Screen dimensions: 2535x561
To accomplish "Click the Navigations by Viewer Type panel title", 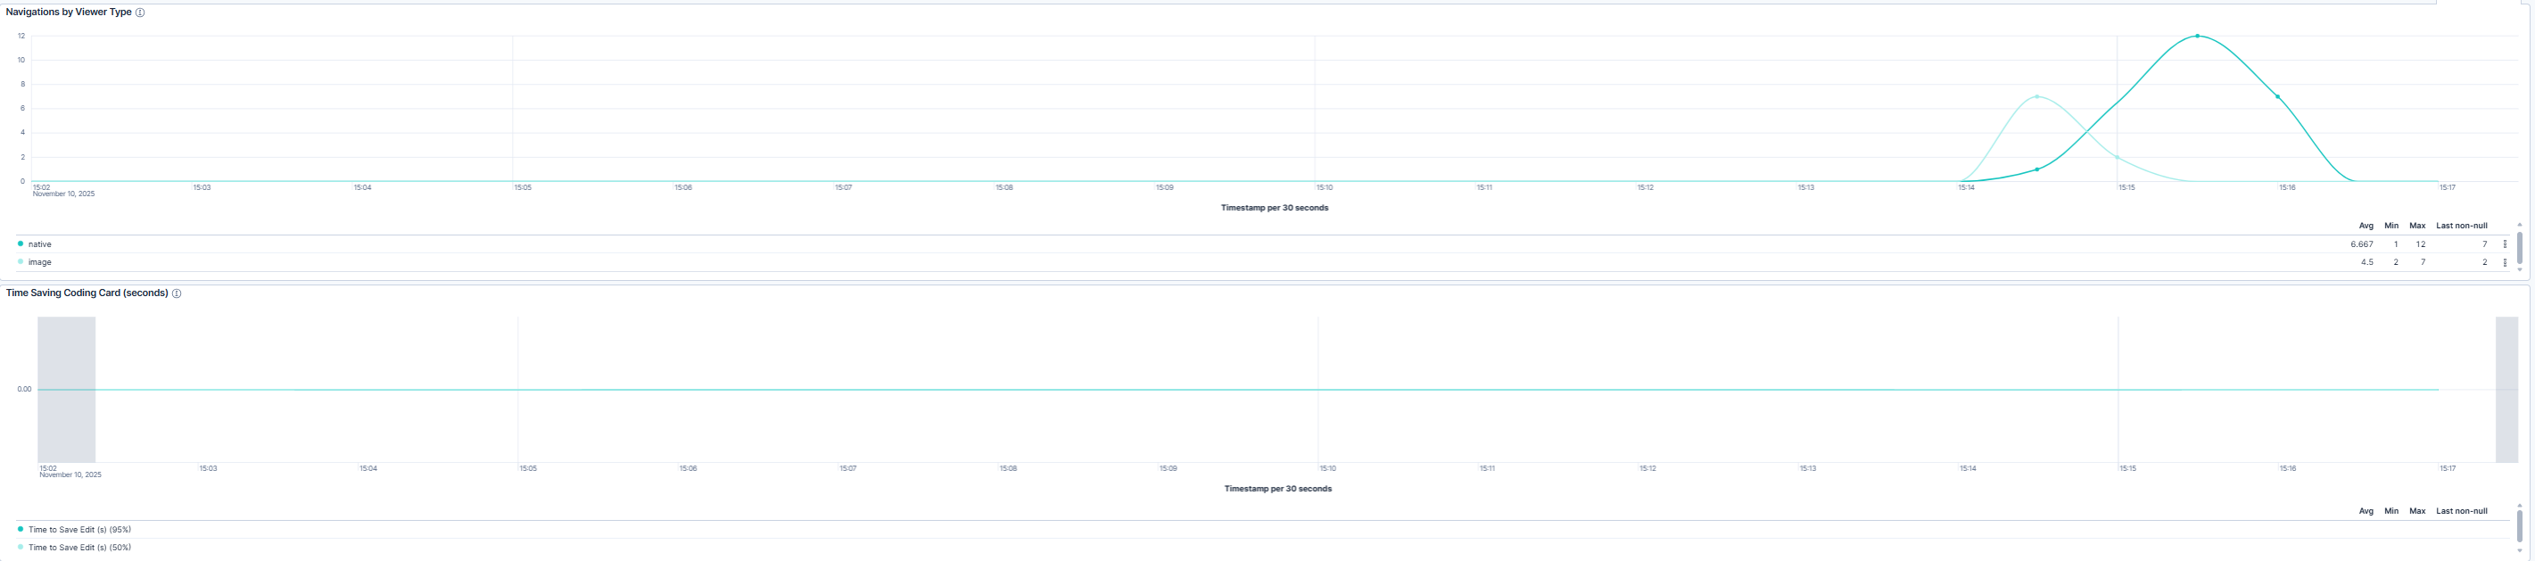I will click(x=69, y=12).
